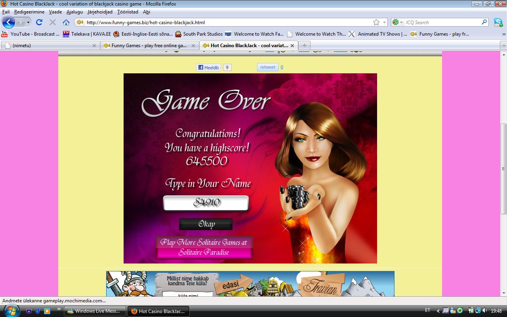Click the Facebook Meeldib like button
This screenshot has height=317, width=507.
coord(208,67)
